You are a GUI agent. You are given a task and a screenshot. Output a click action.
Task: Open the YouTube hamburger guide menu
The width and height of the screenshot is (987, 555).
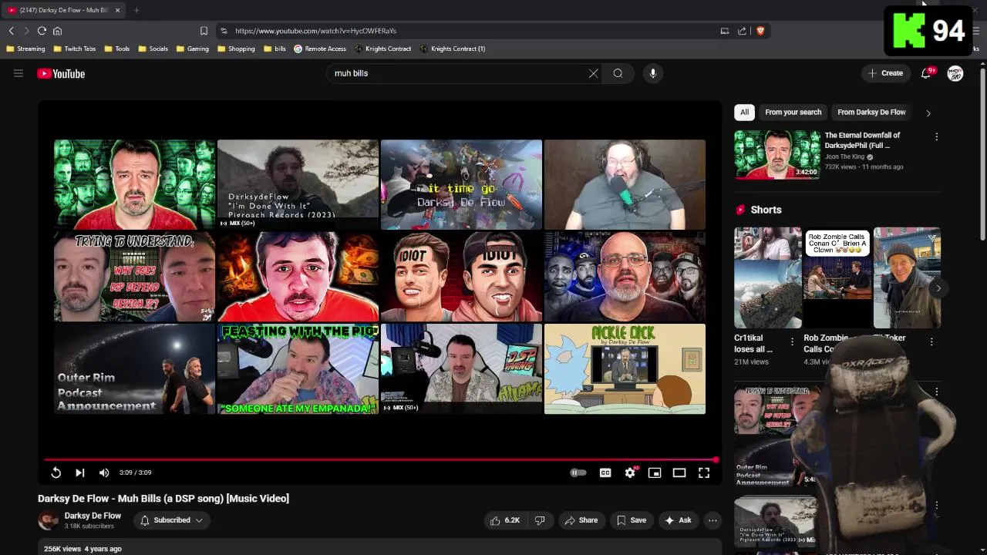click(19, 73)
